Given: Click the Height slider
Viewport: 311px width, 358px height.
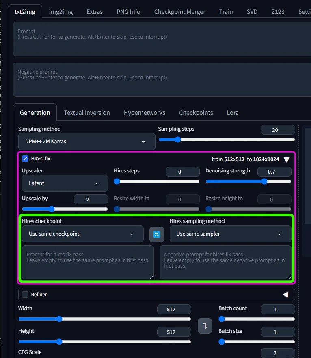Looking at the screenshot, I should [x=105, y=342].
